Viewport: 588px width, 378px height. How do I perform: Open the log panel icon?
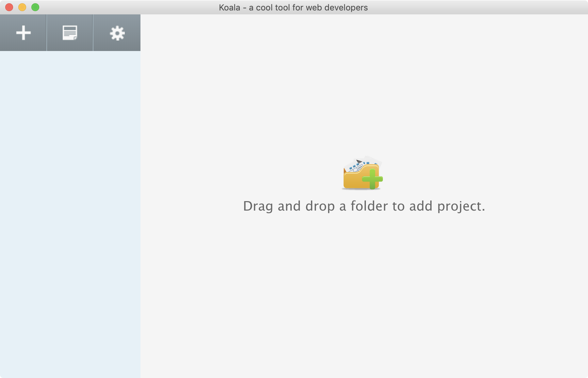[x=70, y=33]
